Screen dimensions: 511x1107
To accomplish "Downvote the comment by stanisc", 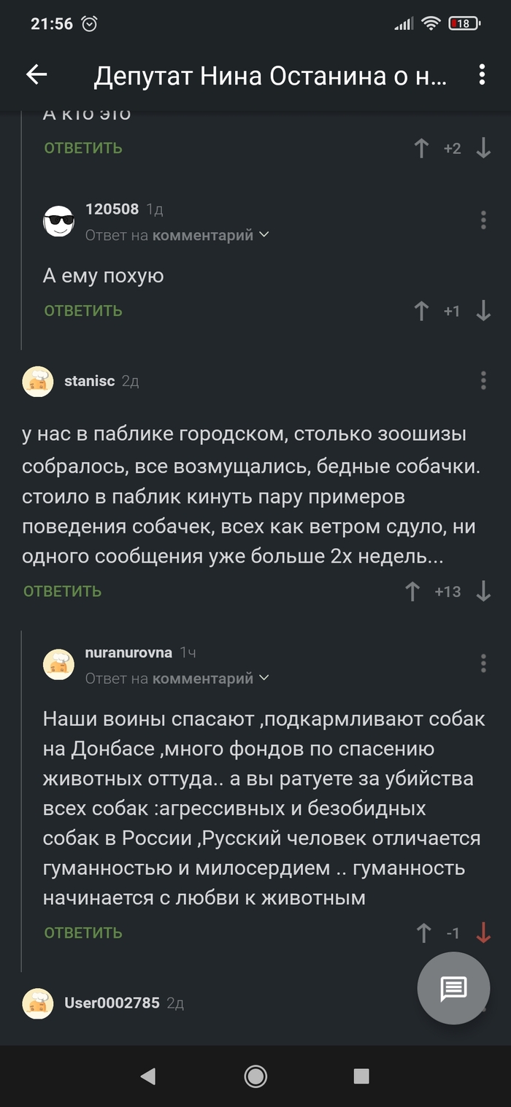I will point(483,591).
